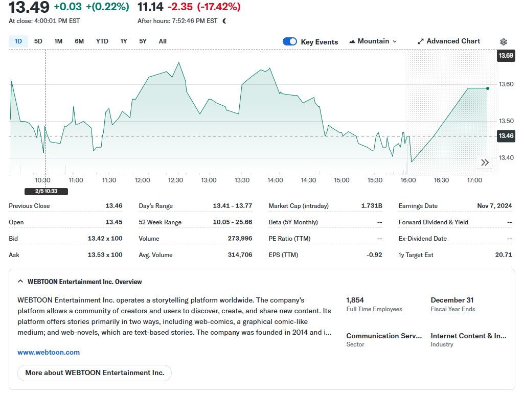Click the After hours 7:52:46 PM EST text
523x395 pixels.
(x=177, y=21)
